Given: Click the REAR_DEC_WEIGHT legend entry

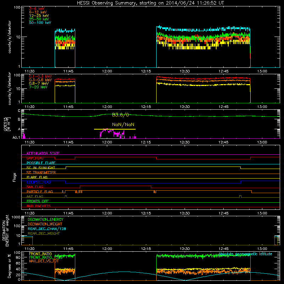Looking at the screenshot, I should 44,234.
